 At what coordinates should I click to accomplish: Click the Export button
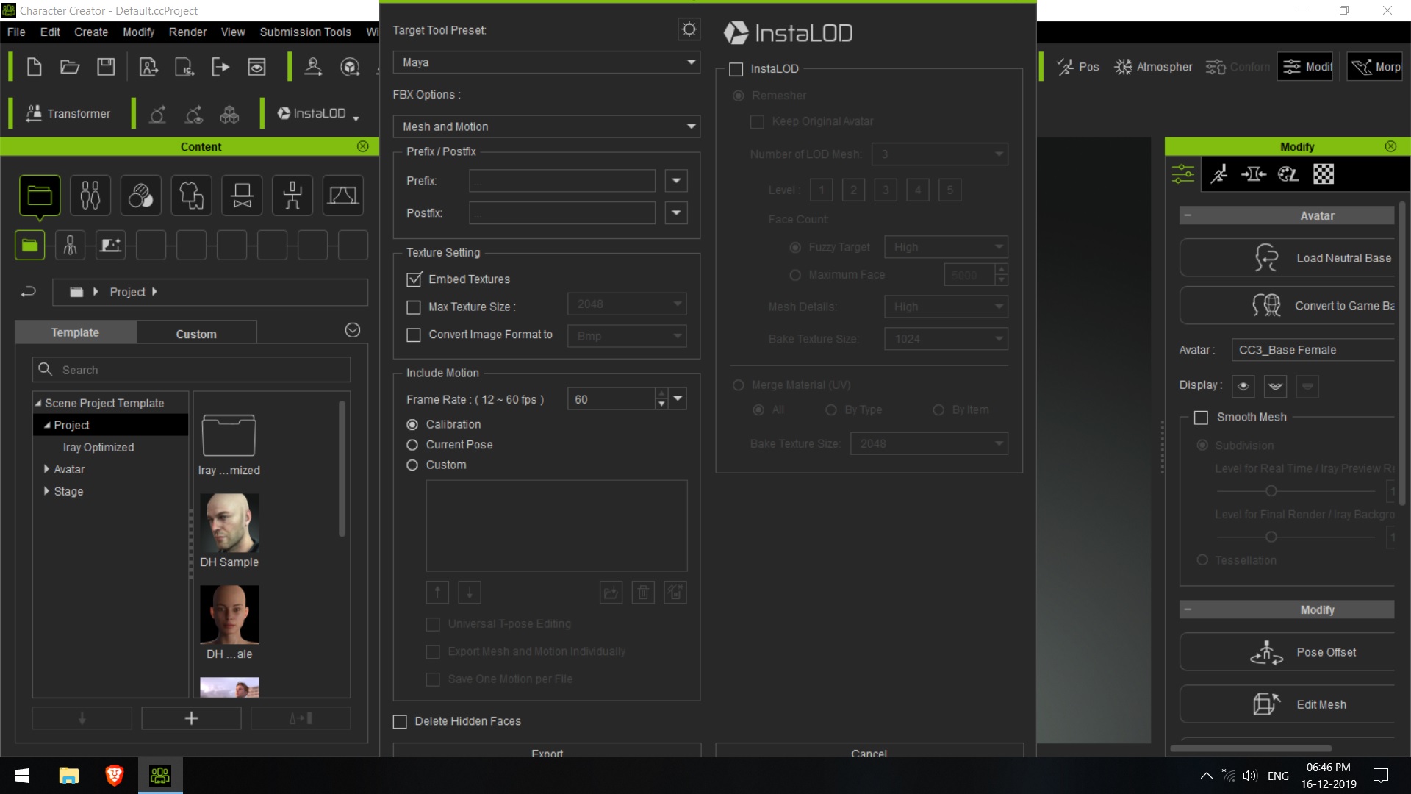tap(547, 751)
